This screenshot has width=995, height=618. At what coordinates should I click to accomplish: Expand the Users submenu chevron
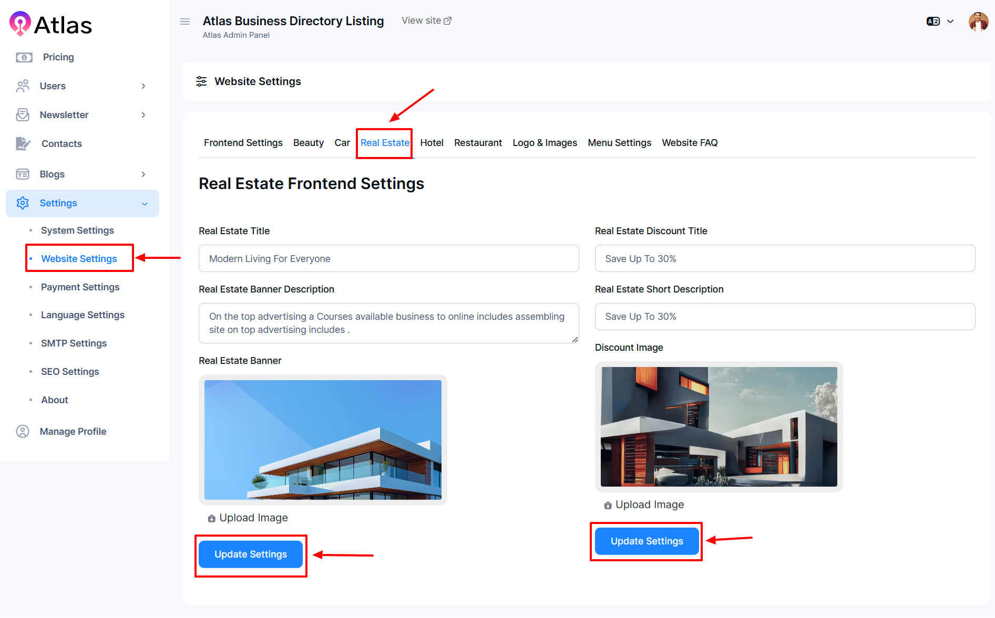143,86
